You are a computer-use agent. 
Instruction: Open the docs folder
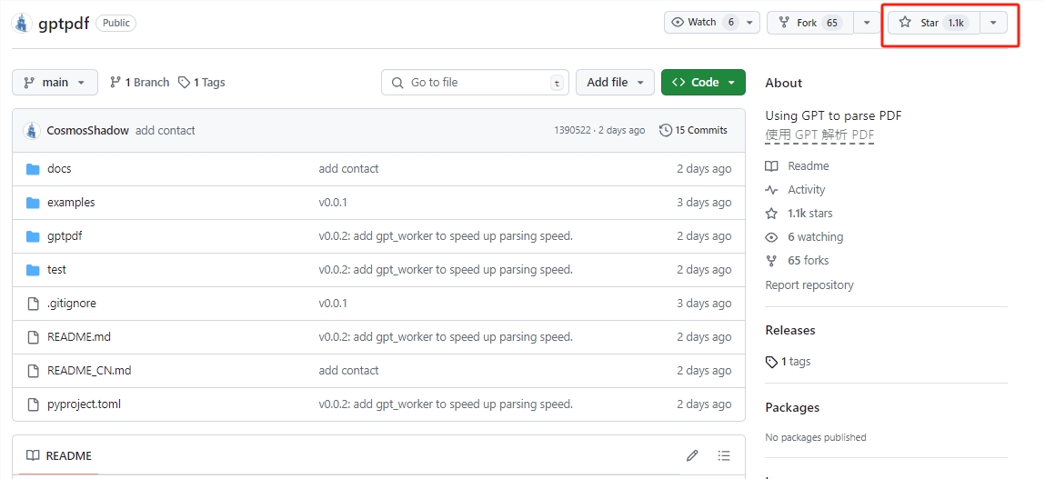pyautogui.click(x=59, y=169)
